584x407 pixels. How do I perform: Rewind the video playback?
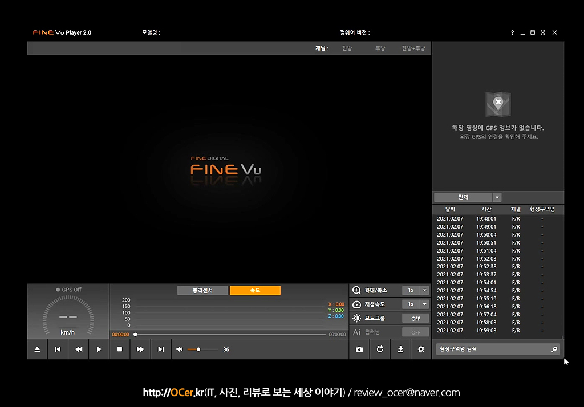click(79, 349)
